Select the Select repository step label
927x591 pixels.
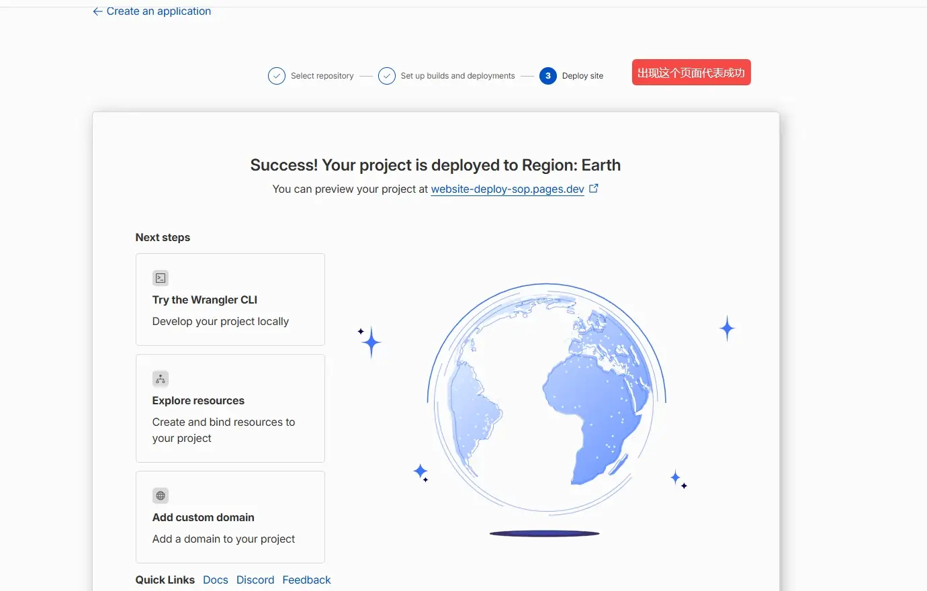322,76
